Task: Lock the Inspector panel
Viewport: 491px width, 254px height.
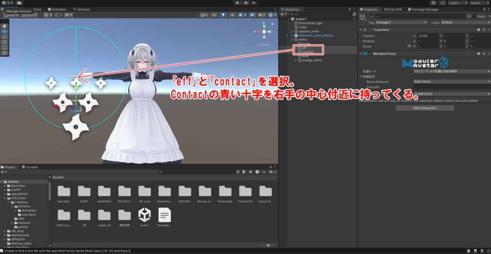Action: 484,10
